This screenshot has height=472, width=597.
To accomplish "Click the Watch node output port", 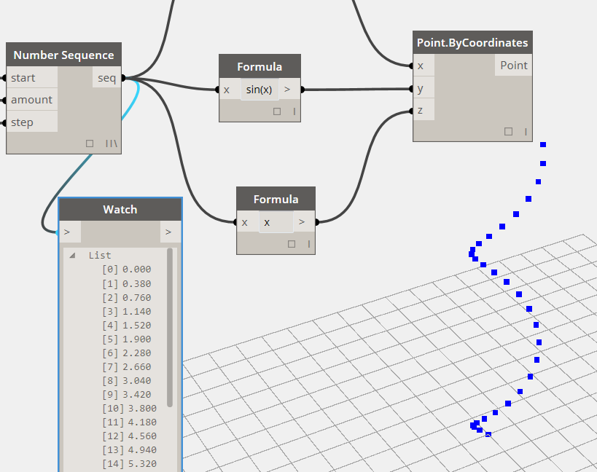I will 171,232.
